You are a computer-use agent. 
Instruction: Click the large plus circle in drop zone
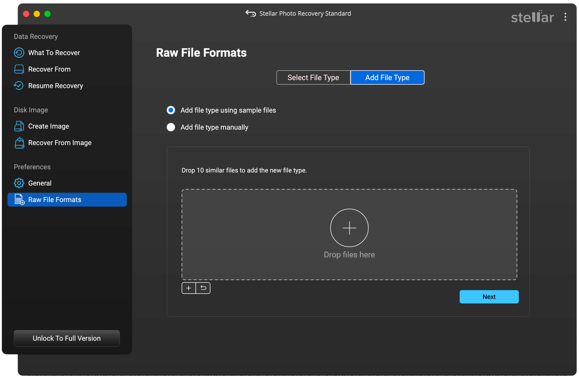349,228
